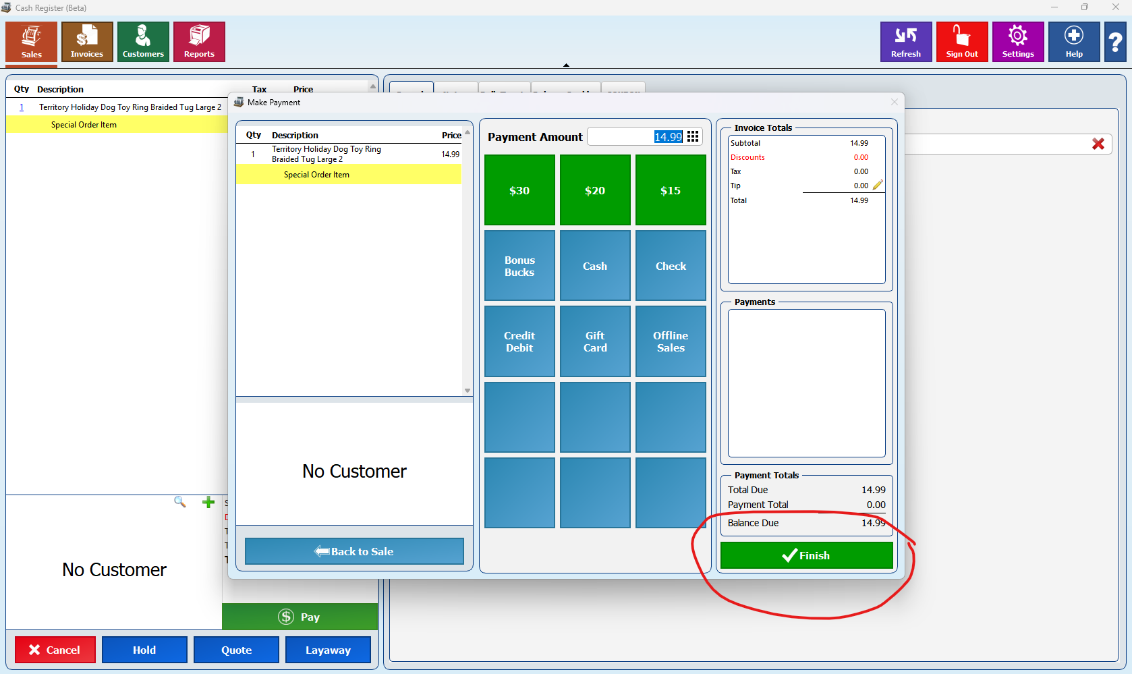This screenshot has width=1132, height=674.
Task: Open the Sales register icon
Action: (31, 42)
